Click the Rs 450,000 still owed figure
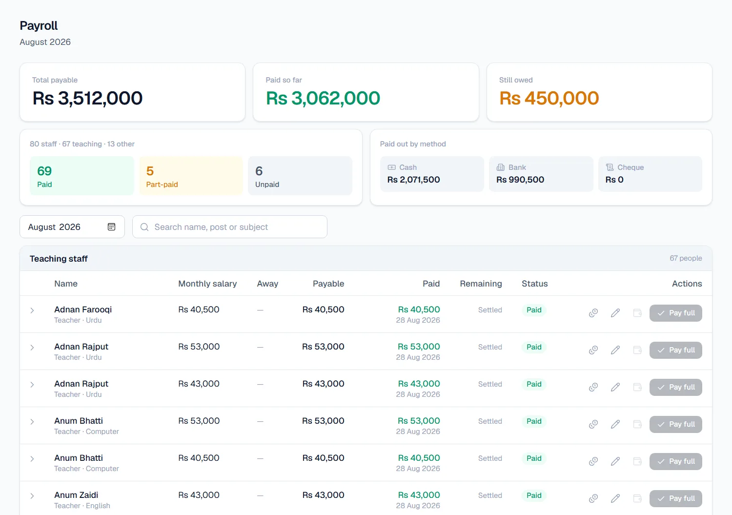Screen dimensions: 732x515 click(x=549, y=98)
